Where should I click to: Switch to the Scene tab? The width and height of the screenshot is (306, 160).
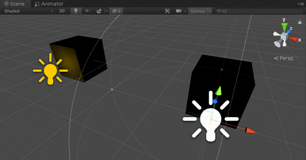[x=15, y=4]
